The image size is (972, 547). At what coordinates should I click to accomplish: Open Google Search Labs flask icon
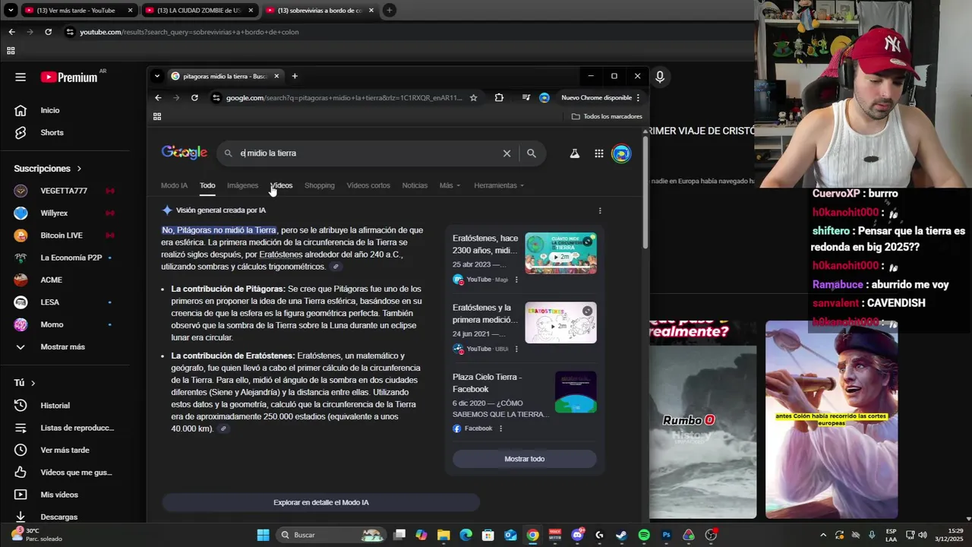point(575,153)
